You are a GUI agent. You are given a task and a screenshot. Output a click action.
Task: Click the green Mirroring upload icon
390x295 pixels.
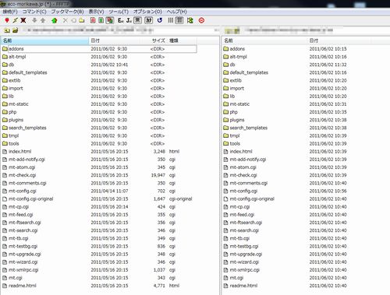pyautogui.click(x=54, y=20)
